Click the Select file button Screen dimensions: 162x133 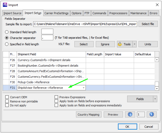tap(148, 24)
